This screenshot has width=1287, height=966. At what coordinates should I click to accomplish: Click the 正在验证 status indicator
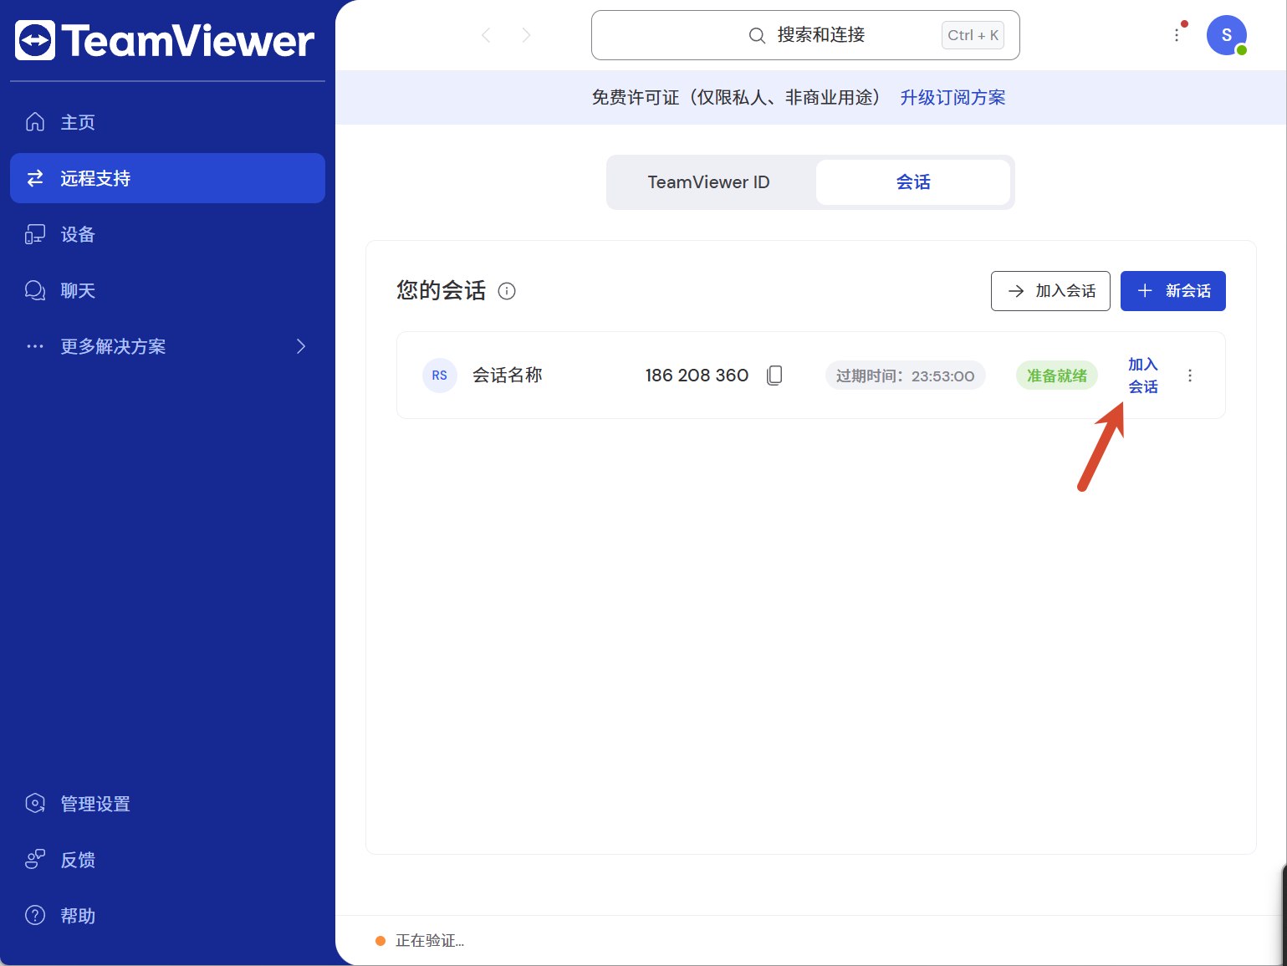click(x=420, y=941)
